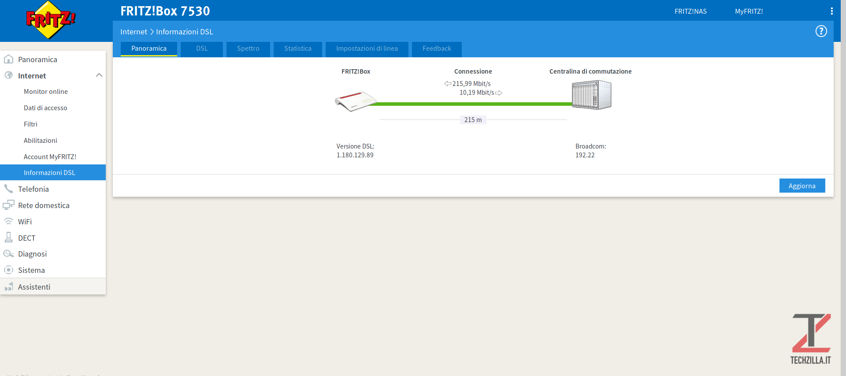
Task: Click the Sistema gear icon
Action: (x=8, y=270)
